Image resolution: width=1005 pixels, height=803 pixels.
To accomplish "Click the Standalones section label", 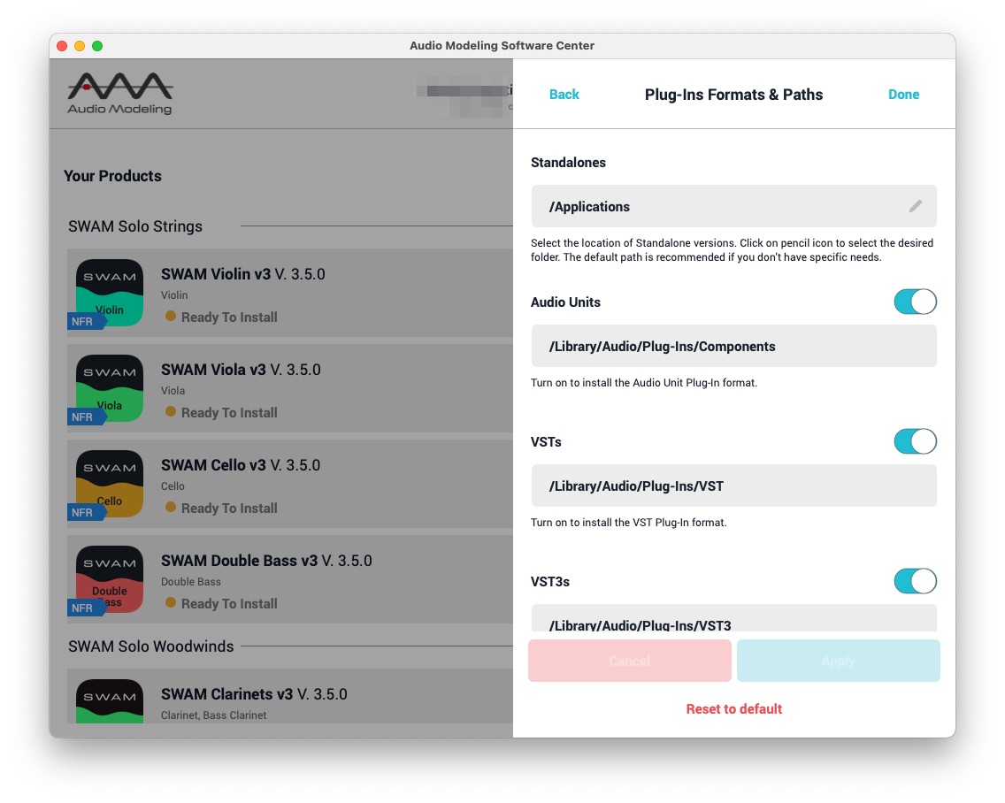I will click(x=568, y=163).
